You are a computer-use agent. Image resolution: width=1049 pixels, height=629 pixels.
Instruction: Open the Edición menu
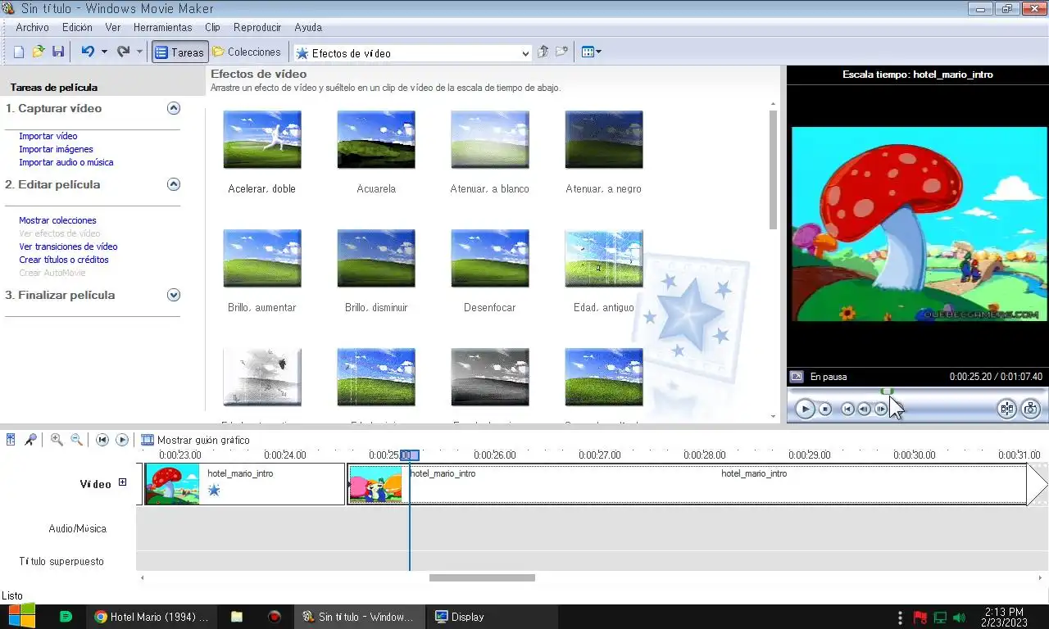(x=77, y=27)
